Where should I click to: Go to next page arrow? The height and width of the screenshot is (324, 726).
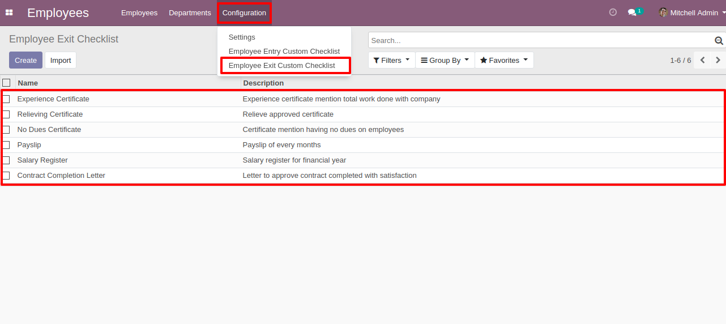pos(718,60)
